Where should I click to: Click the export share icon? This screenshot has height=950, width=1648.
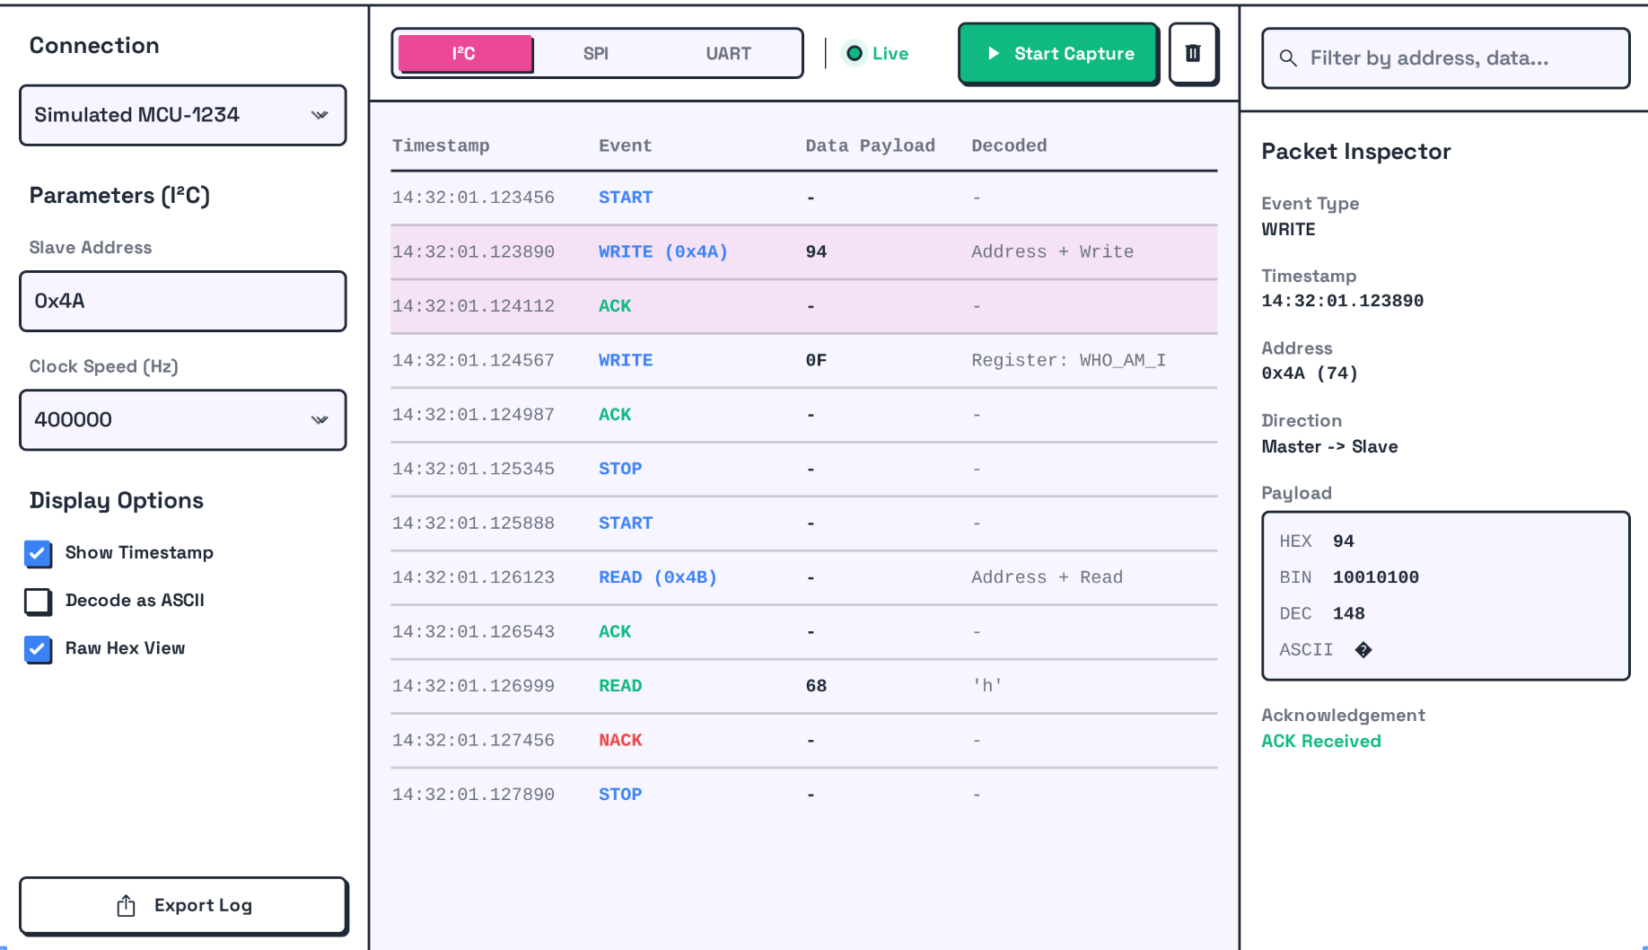tap(127, 906)
